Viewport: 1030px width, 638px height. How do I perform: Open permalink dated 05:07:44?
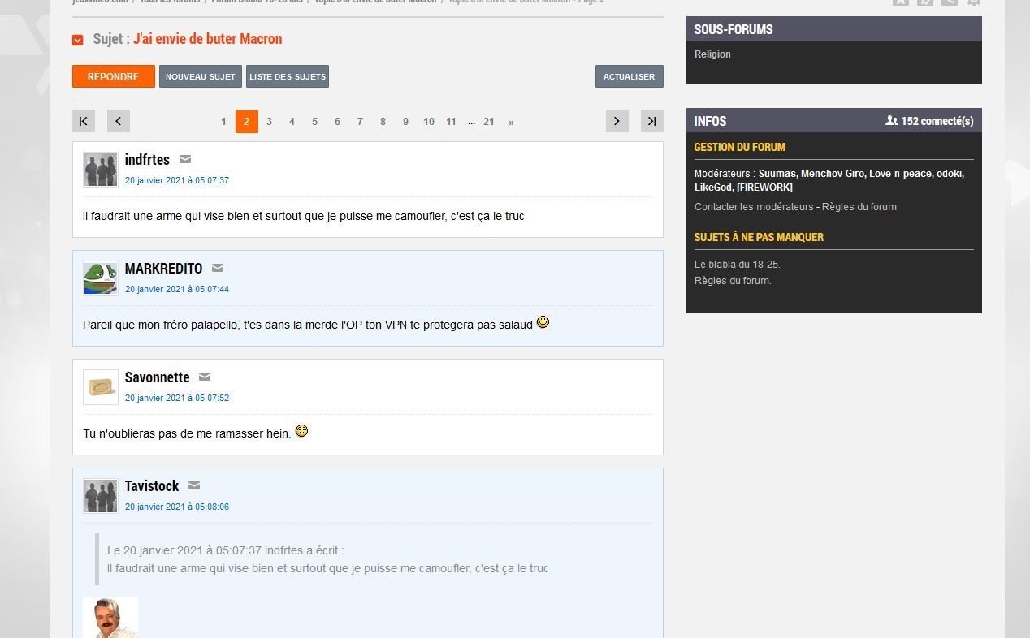click(177, 289)
